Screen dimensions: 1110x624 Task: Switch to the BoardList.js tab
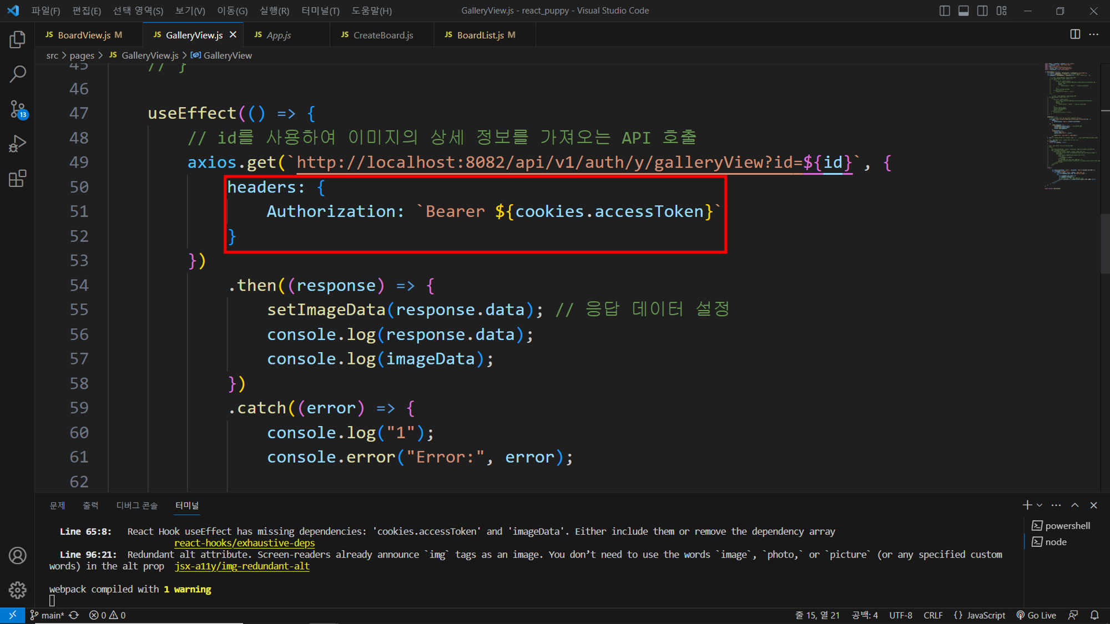coord(480,35)
